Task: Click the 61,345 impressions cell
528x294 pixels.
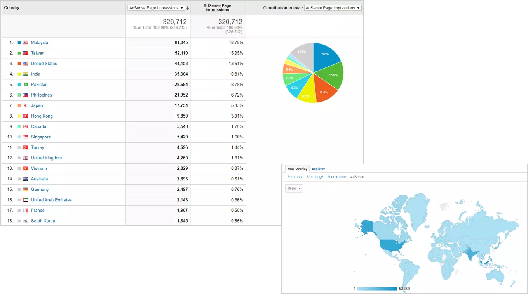Action: tap(158, 43)
